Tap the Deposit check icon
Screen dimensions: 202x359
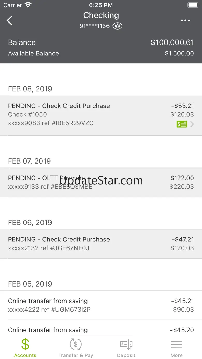coord(126,345)
